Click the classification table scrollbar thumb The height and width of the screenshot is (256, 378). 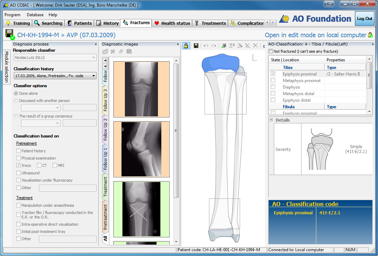(369, 75)
